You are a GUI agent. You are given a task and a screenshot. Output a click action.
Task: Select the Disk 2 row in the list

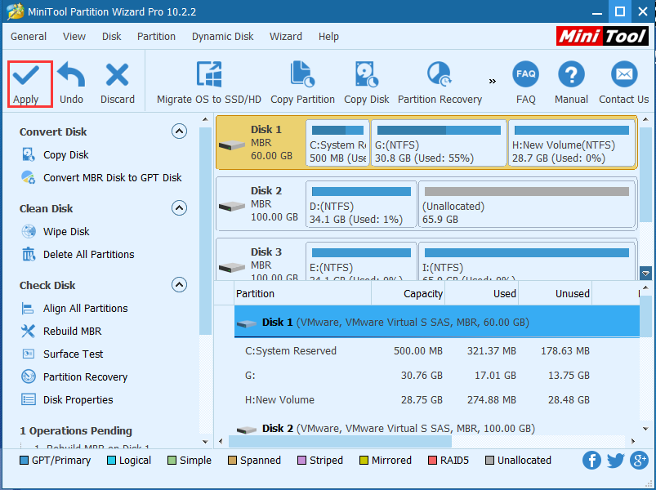pyautogui.click(x=437, y=428)
